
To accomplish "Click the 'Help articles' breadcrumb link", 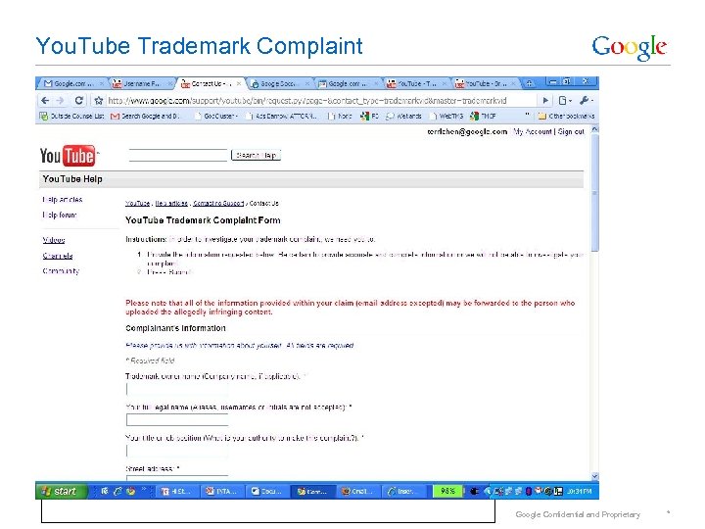I will [171, 204].
